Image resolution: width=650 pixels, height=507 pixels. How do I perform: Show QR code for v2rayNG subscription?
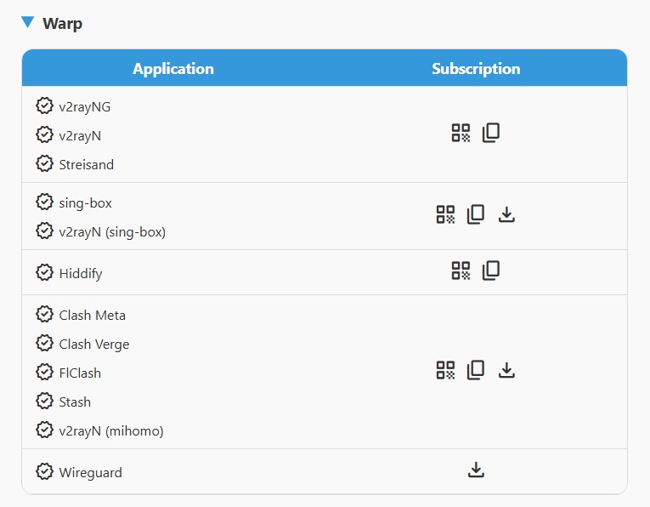[461, 133]
